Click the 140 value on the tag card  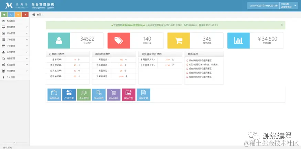(x=147, y=39)
